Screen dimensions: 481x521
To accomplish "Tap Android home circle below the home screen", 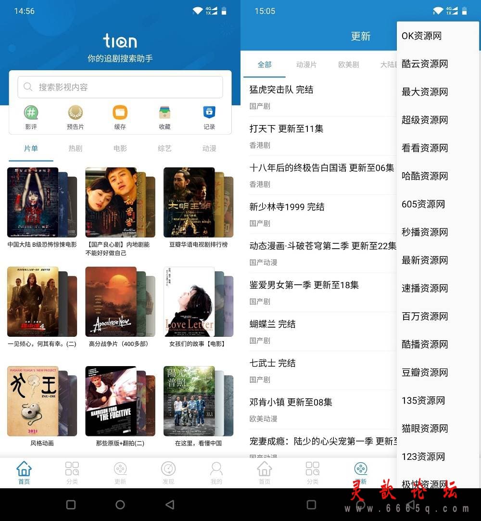I will tap(120, 505).
